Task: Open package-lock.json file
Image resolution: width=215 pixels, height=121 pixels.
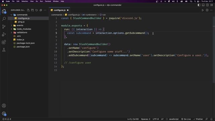Action: point(26,43)
